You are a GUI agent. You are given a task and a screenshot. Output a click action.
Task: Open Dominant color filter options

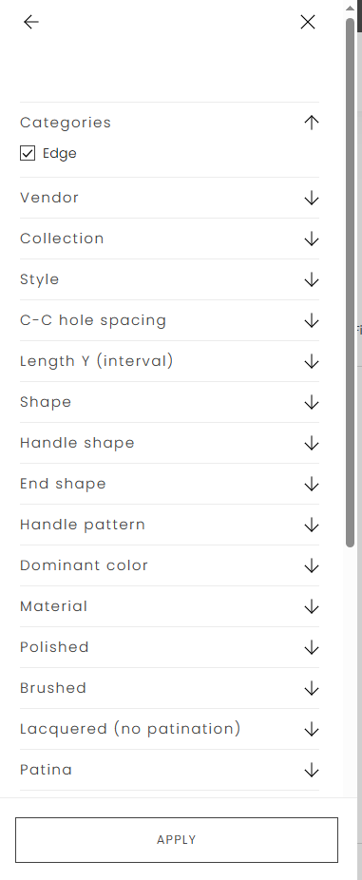pos(169,565)
